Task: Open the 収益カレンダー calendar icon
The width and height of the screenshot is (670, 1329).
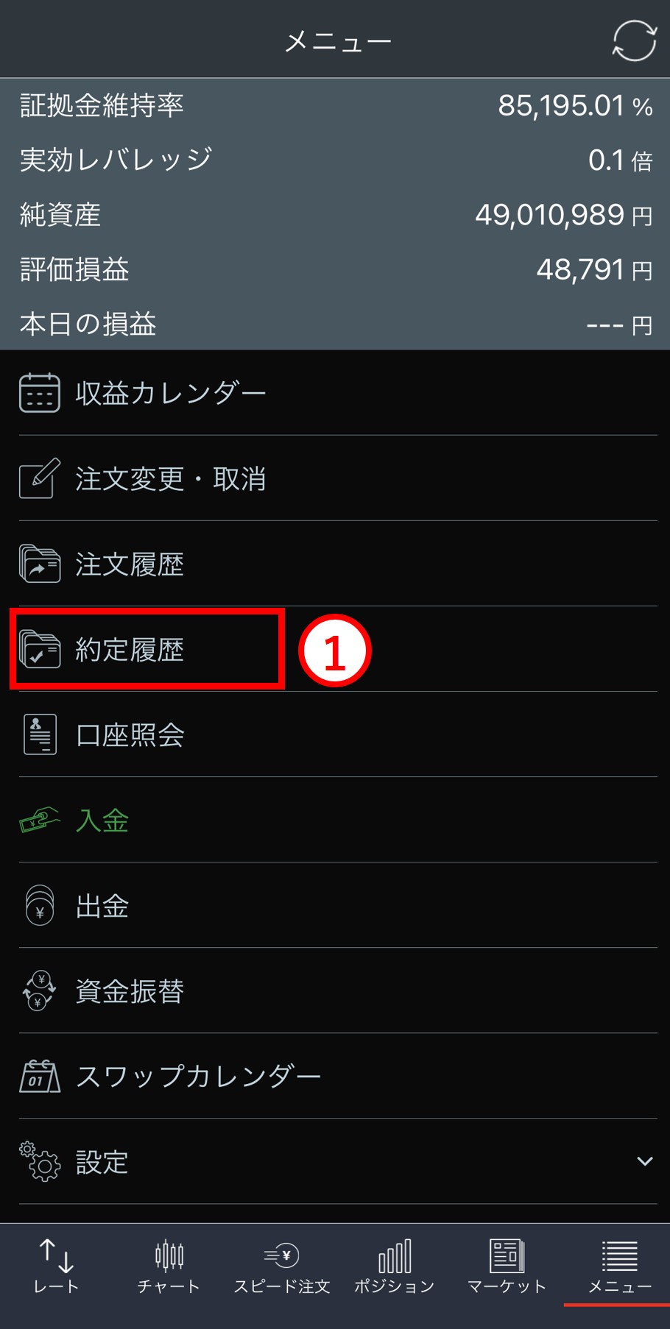Action: [40, 393]
